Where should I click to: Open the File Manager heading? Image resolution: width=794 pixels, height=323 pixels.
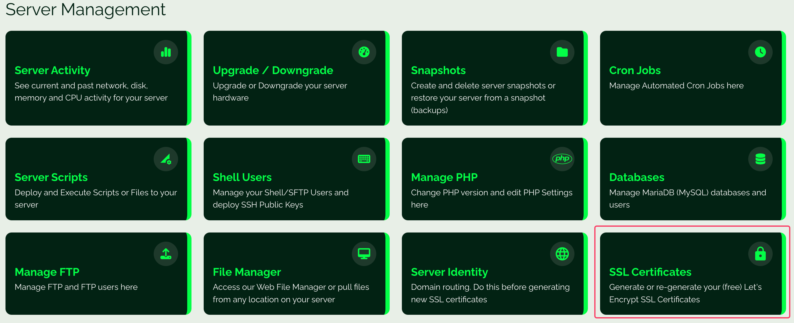pos(247,272)
